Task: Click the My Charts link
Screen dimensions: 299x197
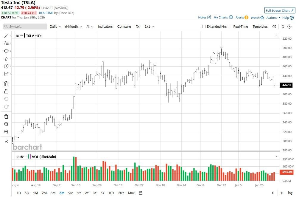Action: pos(221,17)
